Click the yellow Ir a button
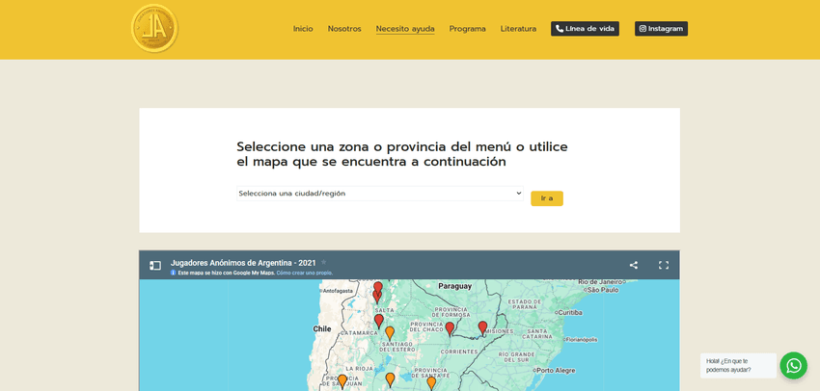The height and width of the screenshot is (391, 820). tap(546, 198)
